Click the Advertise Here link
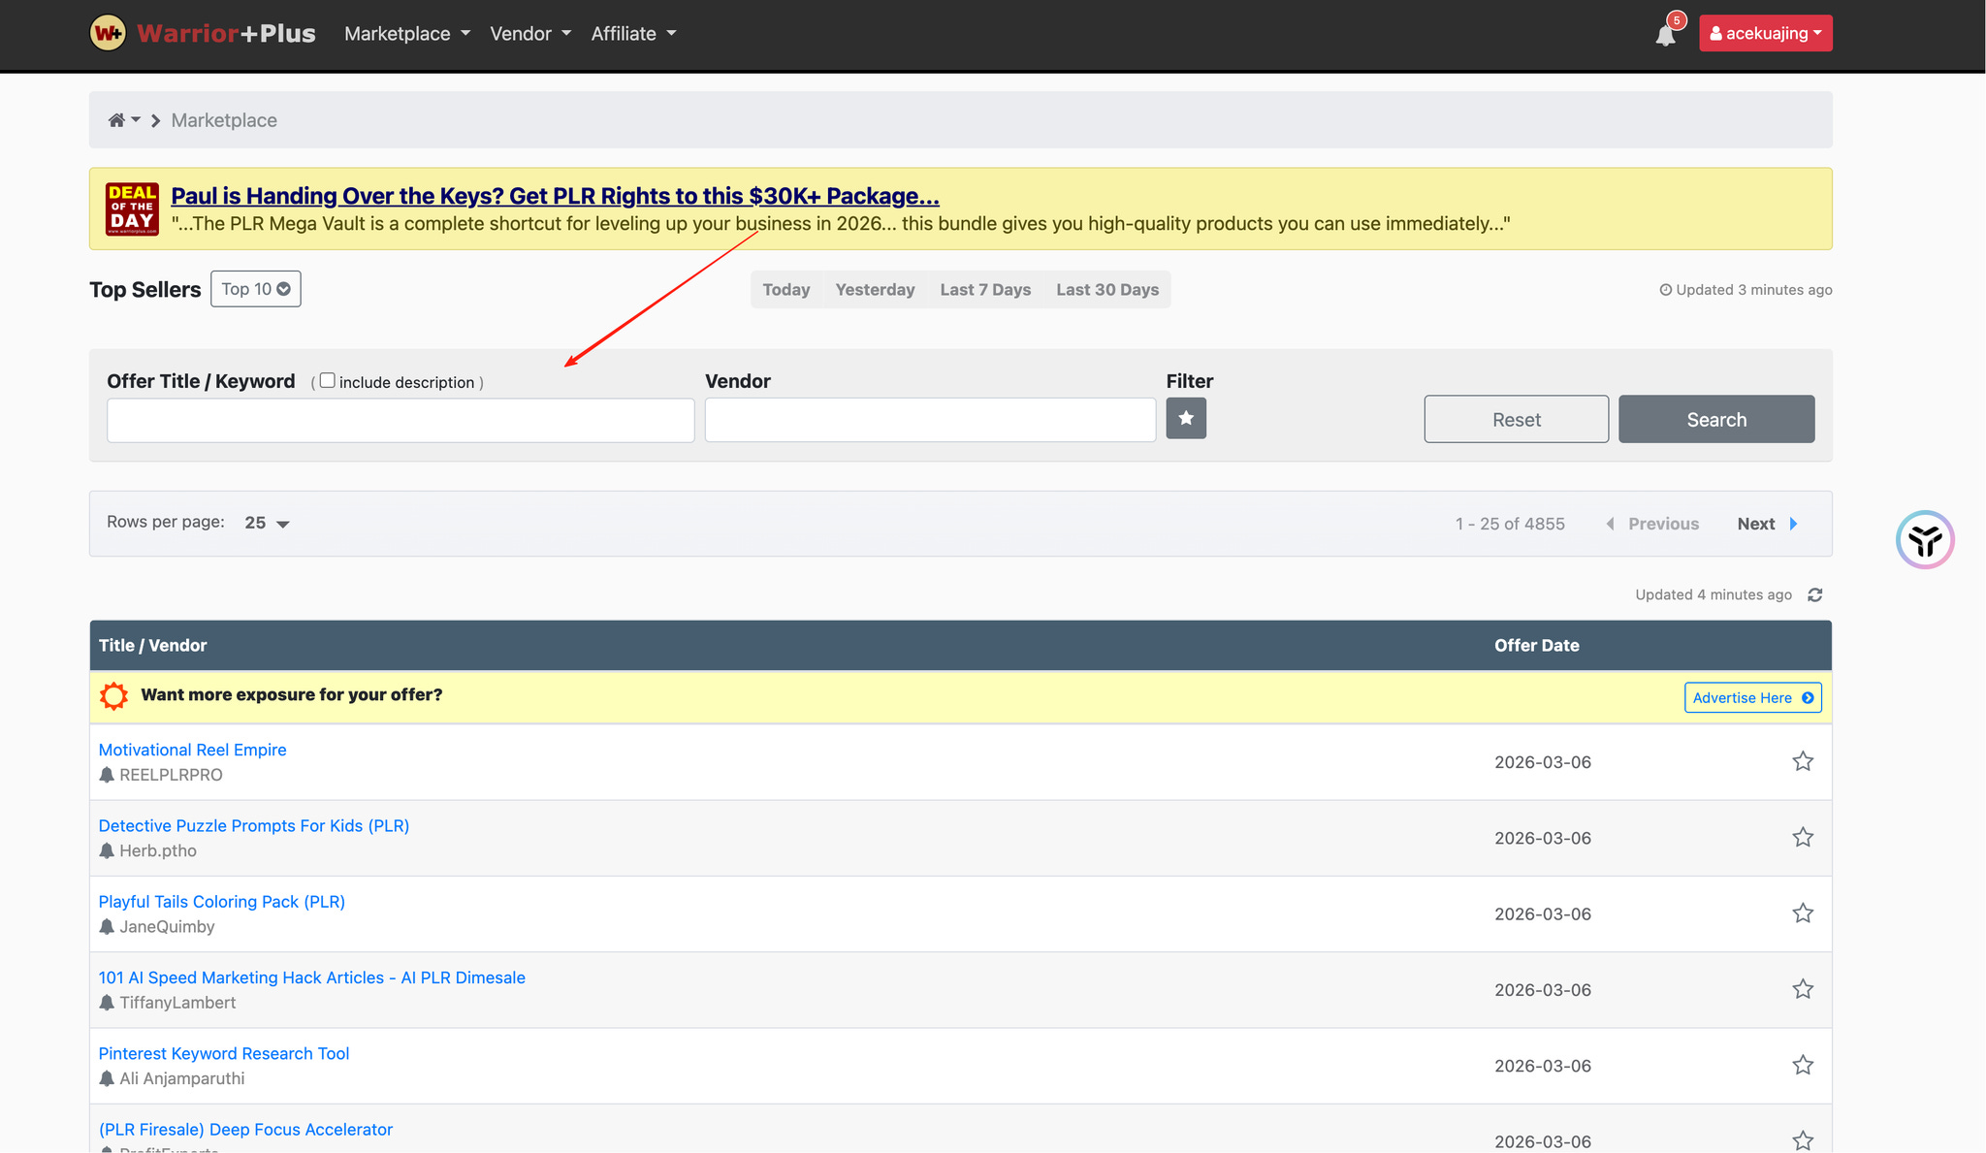The width and height of the screenshot is (1986, 1153). (1751, 697)
